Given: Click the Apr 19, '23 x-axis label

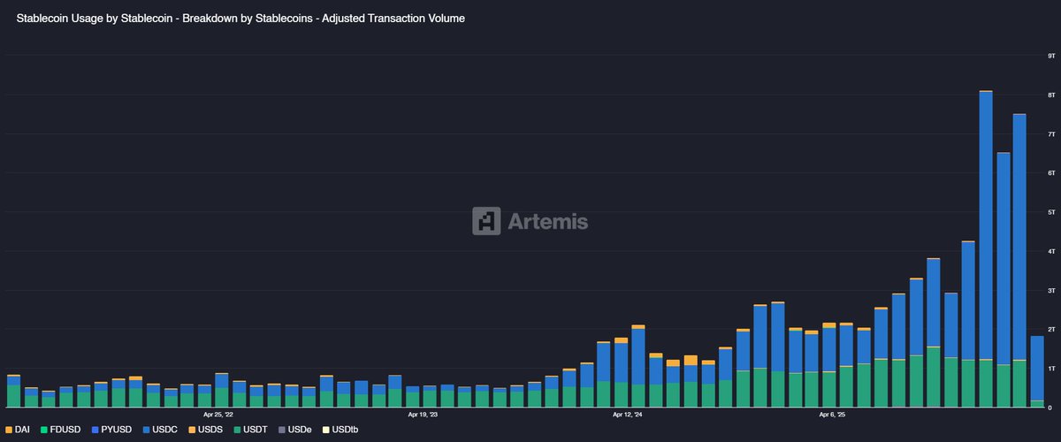Looking at the screenshot, I should click(x=423, y=414).
